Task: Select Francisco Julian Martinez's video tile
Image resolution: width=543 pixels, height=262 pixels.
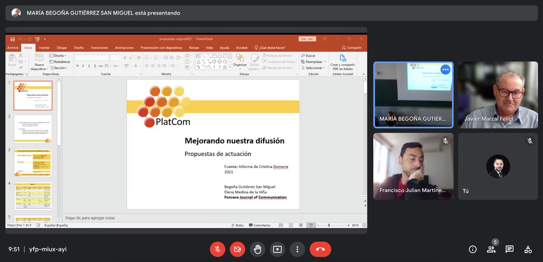Action: (413, 166)
